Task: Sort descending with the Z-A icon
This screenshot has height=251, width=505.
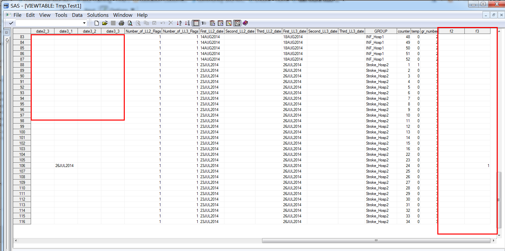Action: (x=187, y=23)
